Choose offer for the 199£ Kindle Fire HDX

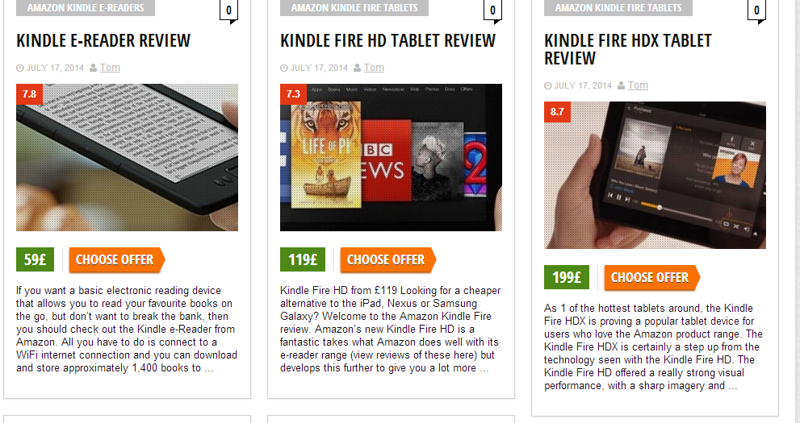[651, 277]
